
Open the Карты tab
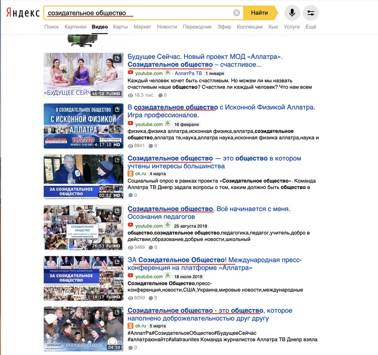120,27
